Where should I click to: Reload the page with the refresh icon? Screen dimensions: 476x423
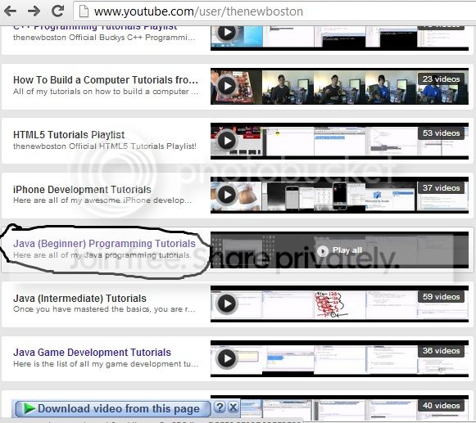(57, 11)
